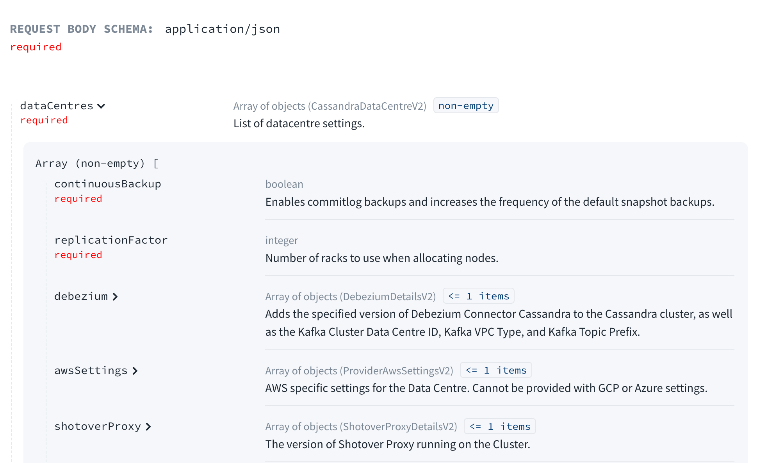Collapse the dataCentres chevron arrow
Viewport: 759px width, 463px height.
(x=101, y=106)
